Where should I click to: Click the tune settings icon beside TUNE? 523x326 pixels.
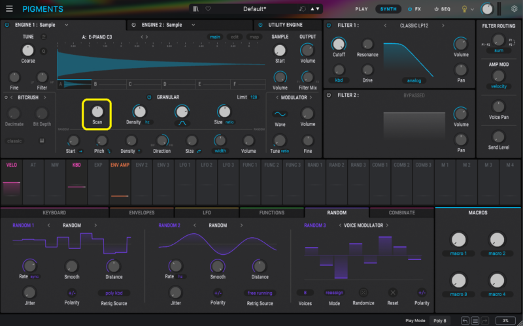click(x=44, y=37)
